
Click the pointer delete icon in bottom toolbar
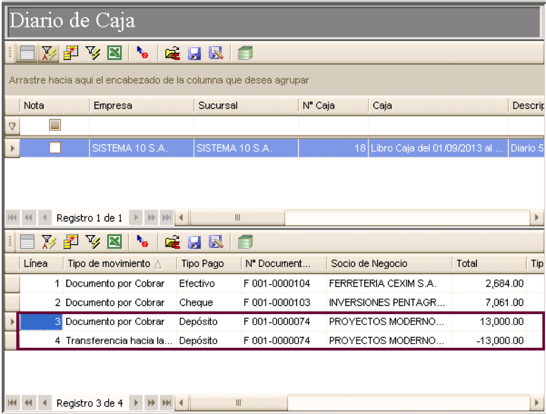pos(142,242)
